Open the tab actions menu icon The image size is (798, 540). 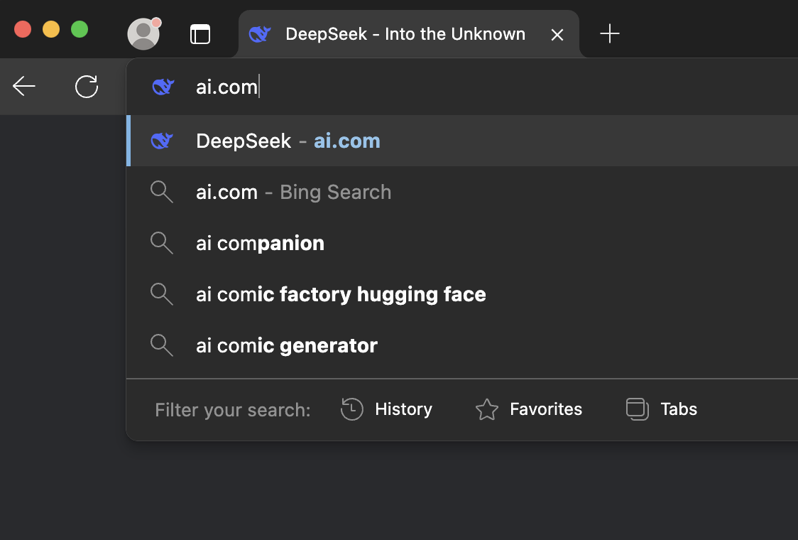[200, 34]
